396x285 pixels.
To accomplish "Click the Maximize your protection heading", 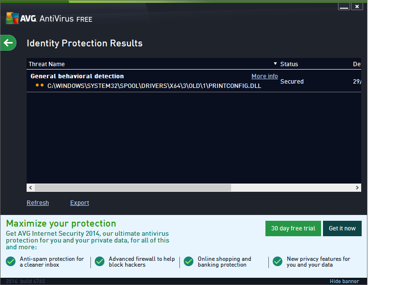I will (61, 224).
